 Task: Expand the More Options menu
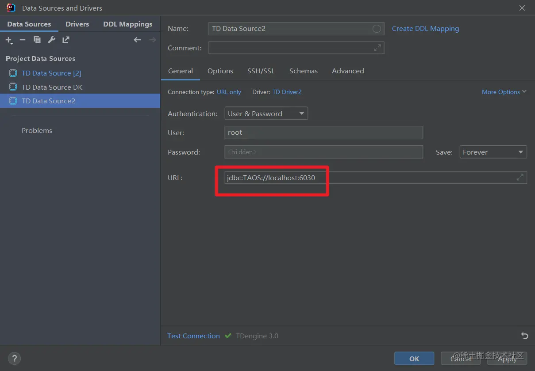coord(504,92)
